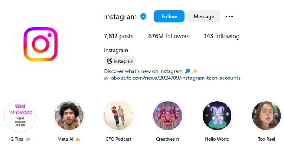View the CFO Podcast highlight
Screen dimensions: 284x144
[x=119, y=116]
